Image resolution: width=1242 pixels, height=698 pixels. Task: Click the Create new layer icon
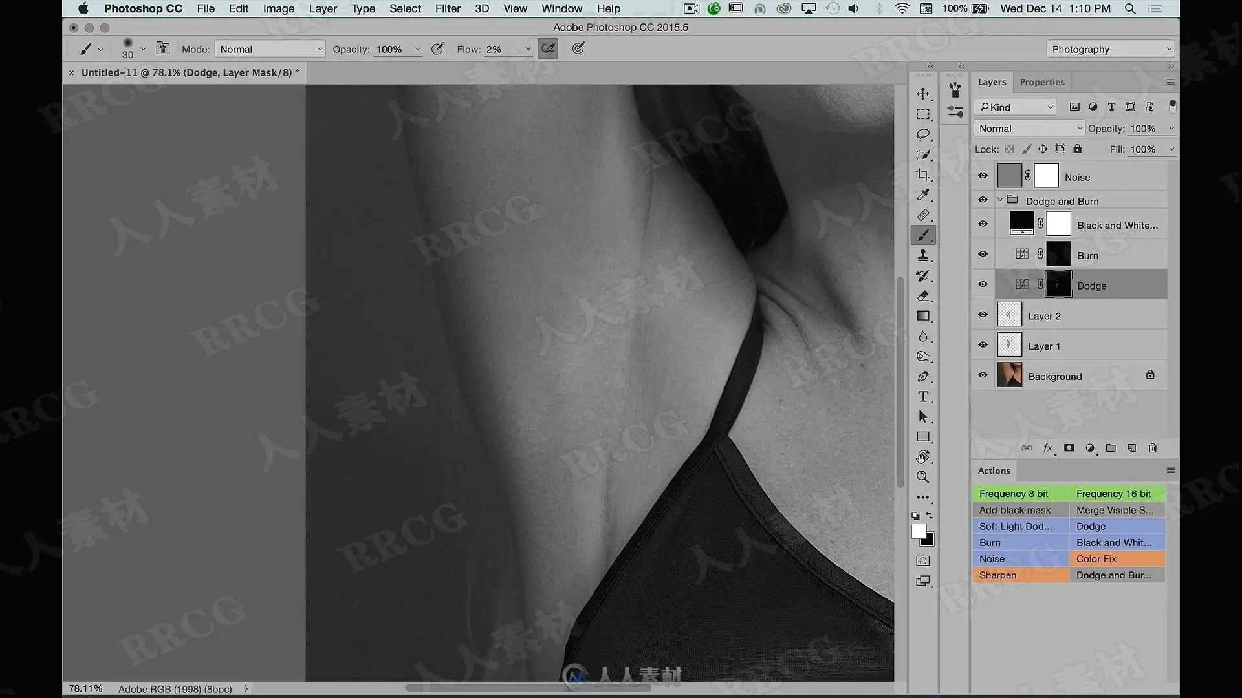1131,448
